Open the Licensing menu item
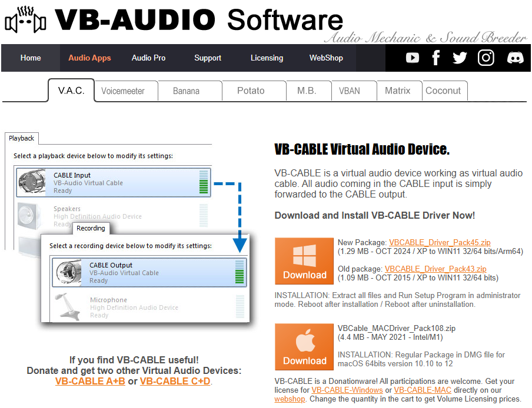532x408 pixels. point(267,58)
